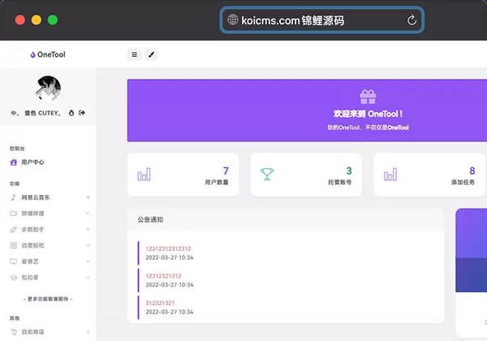The width and height of the screenshot is (487, 341).
Task: Click the 公告通知 panel header
Action: (286, 219)
